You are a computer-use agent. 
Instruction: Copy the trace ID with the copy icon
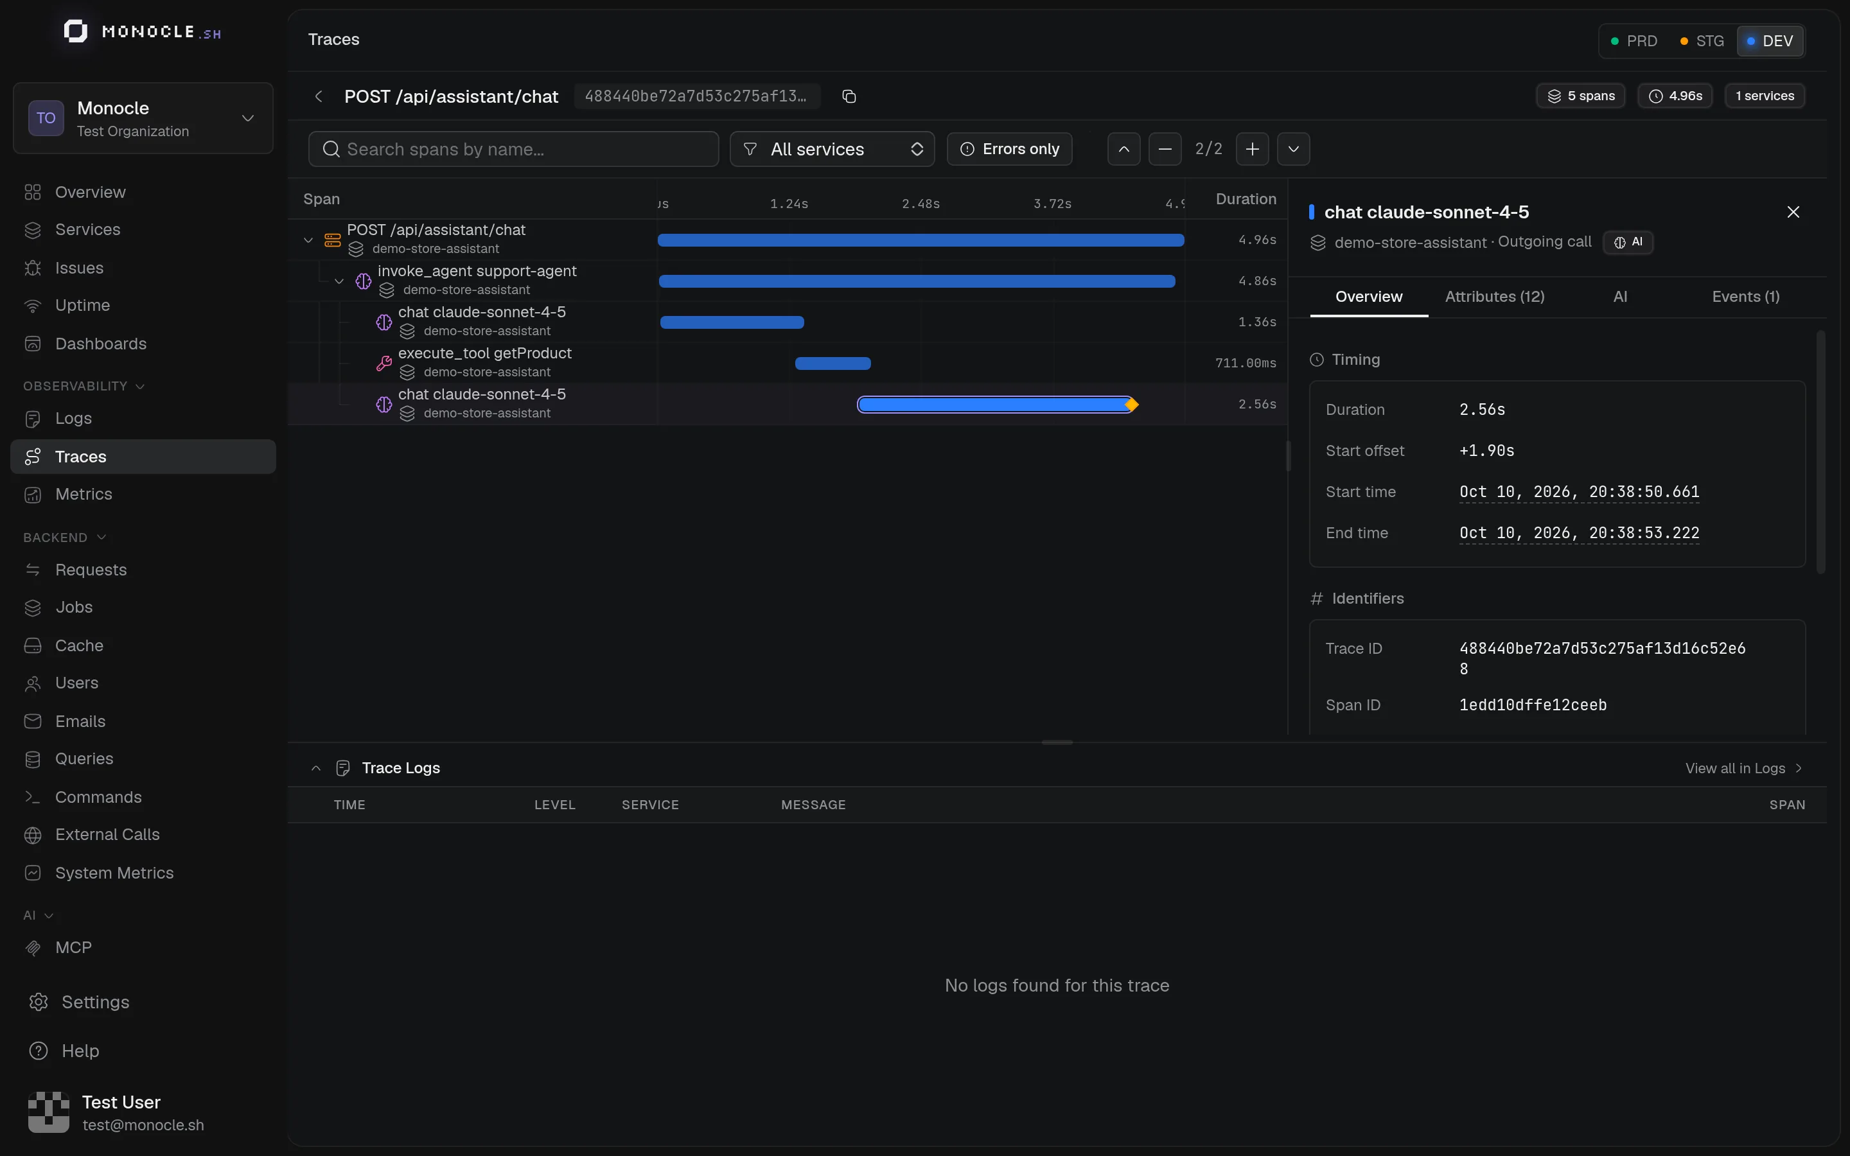point(849,96)
